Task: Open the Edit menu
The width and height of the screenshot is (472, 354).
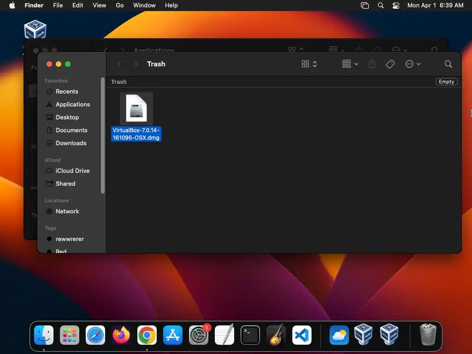Action: click(x=77, y=6)
